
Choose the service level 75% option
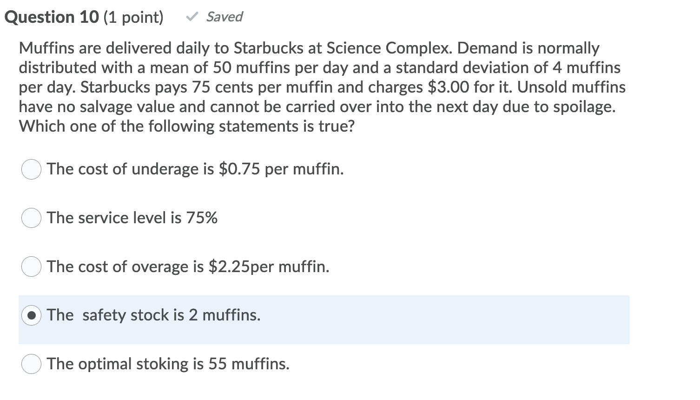coord(31,218)
